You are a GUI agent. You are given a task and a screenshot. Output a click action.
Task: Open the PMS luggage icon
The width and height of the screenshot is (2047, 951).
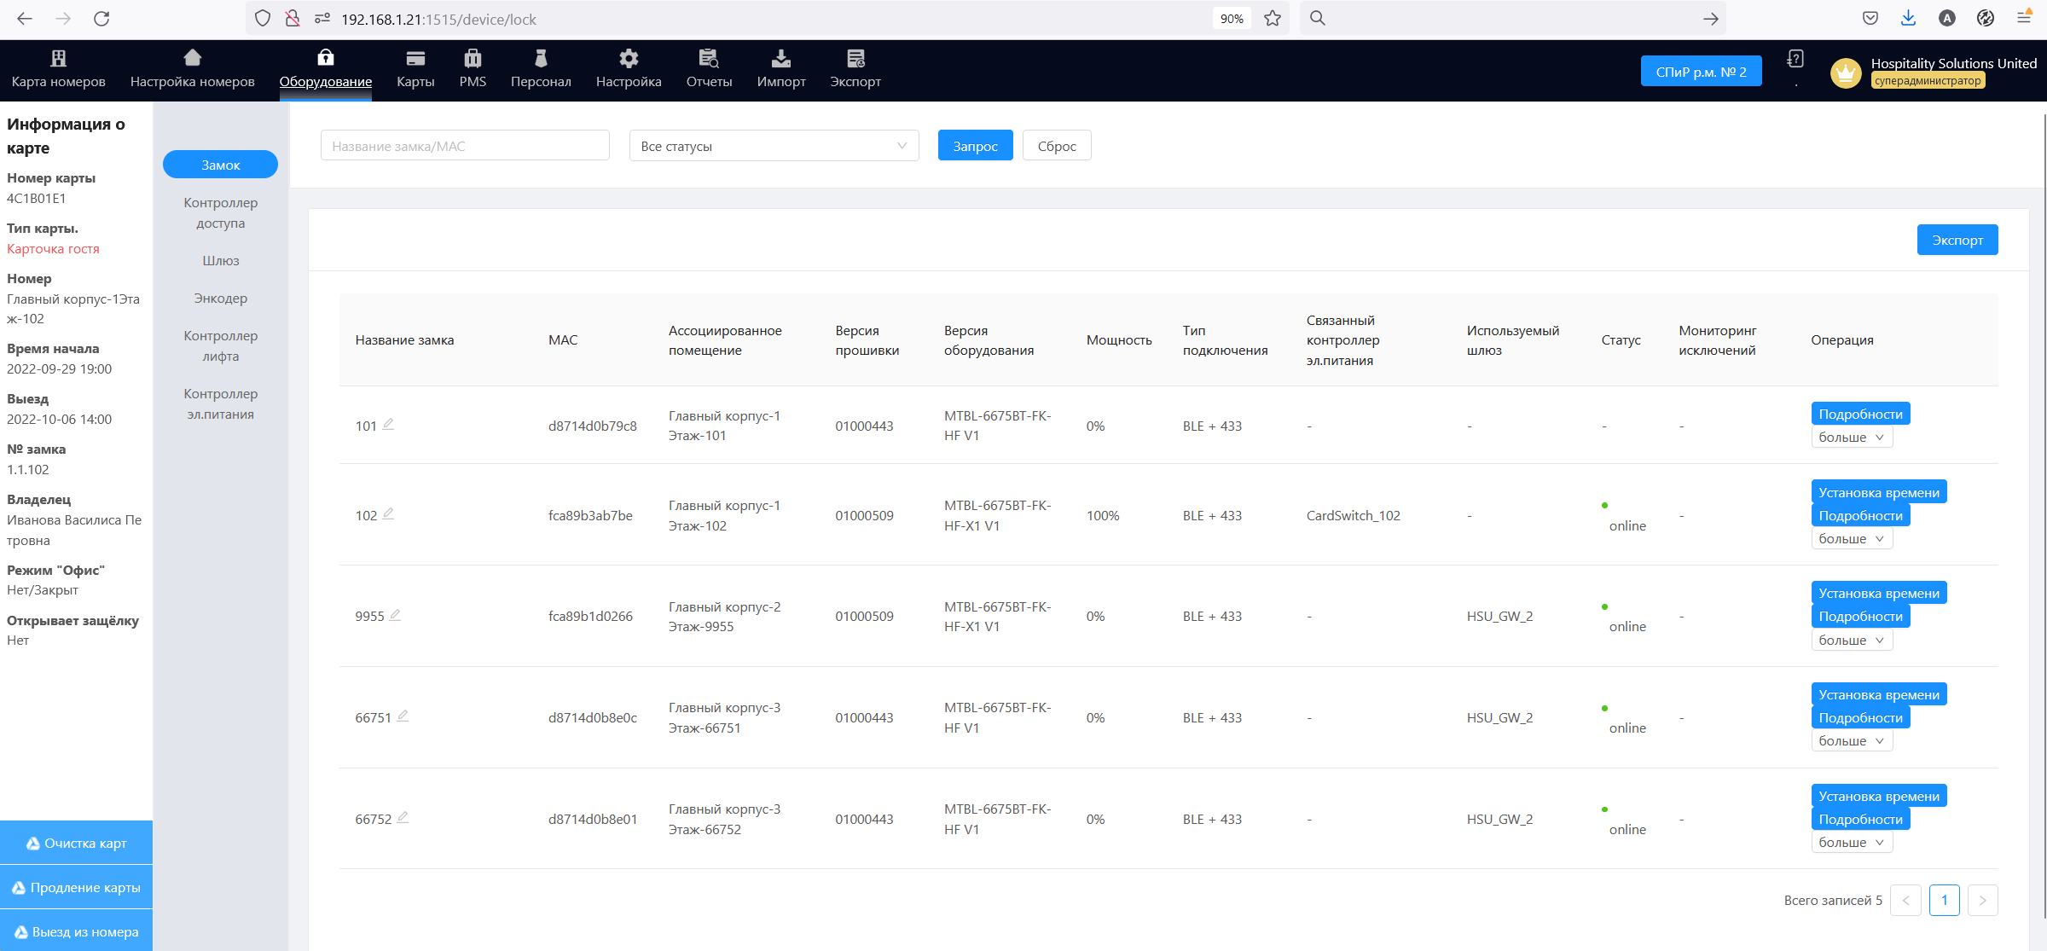[473, 59]
